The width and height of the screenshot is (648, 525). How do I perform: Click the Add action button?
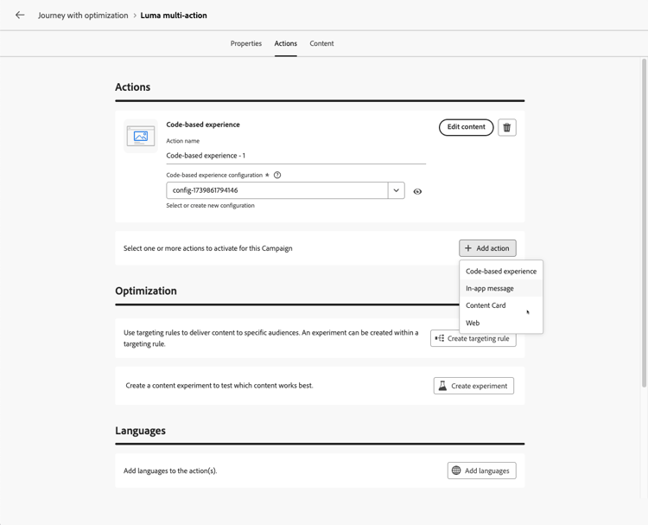point(487,248)
